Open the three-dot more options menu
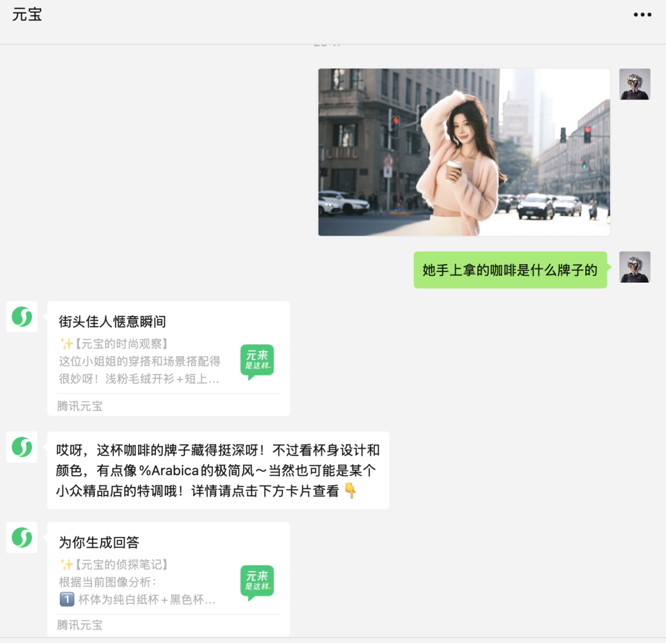 pos(642,14)
